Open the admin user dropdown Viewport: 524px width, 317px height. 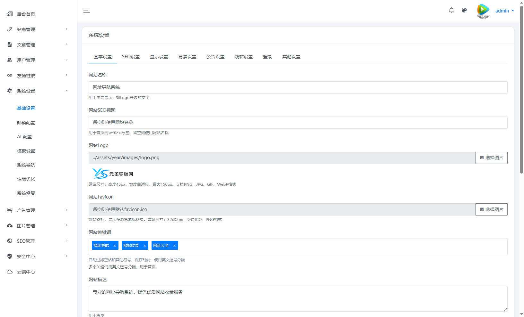(x=504, y=11)
